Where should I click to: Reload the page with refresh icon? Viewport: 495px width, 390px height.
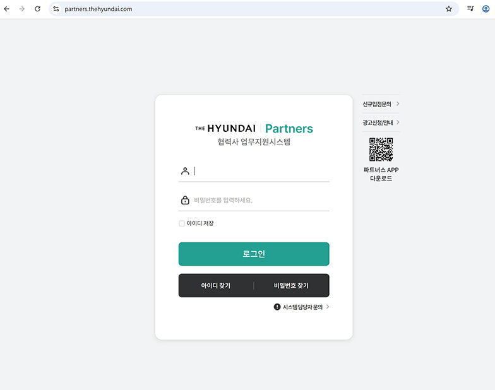click(x=37, y=9)
